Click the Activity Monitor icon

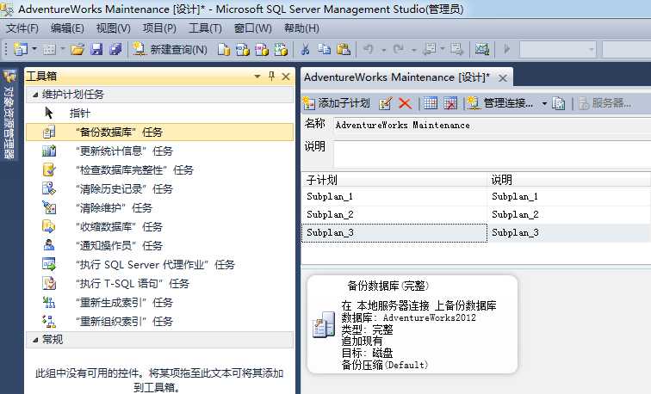point(482,50)
